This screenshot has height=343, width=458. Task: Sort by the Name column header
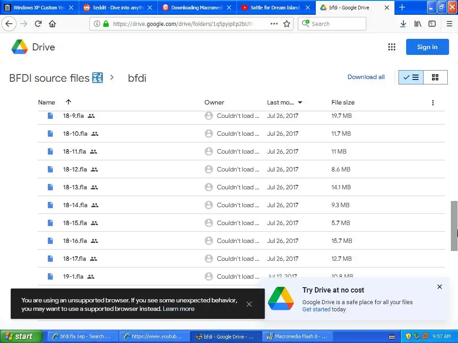click(47, 102)
